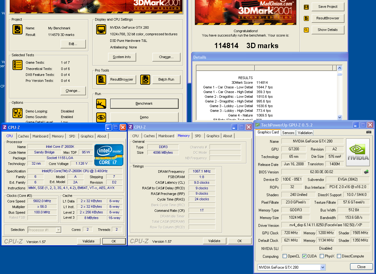Click the Pro Tools ResultBrowser magnifier icon

pyautogui.click(x=101, y=80)
